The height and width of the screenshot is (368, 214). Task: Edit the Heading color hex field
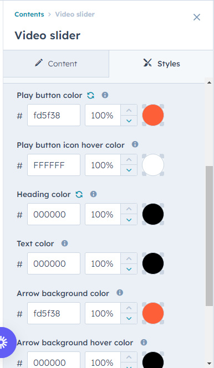(54, 214)
